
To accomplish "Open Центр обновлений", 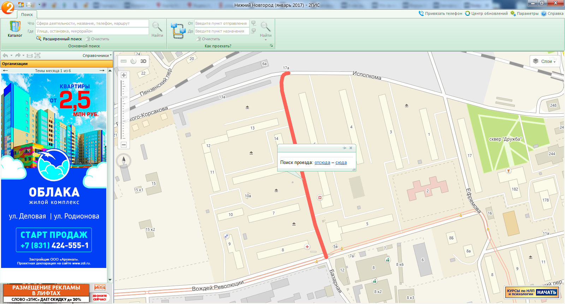I will pyautogui.click(x=486, y=13).
